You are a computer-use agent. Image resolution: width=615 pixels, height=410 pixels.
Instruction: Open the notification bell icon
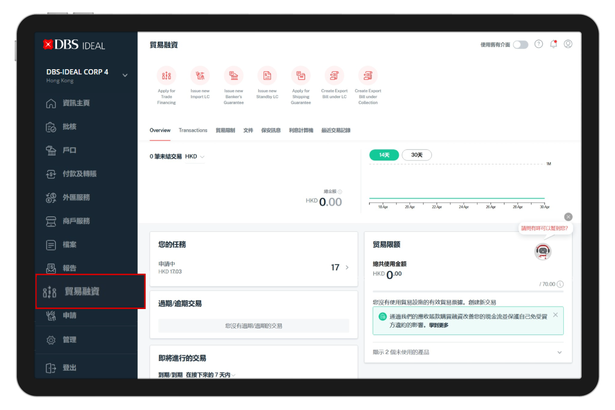click(553, 44)
